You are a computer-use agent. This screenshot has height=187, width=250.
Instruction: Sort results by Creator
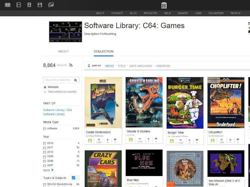tap(163, 66)
